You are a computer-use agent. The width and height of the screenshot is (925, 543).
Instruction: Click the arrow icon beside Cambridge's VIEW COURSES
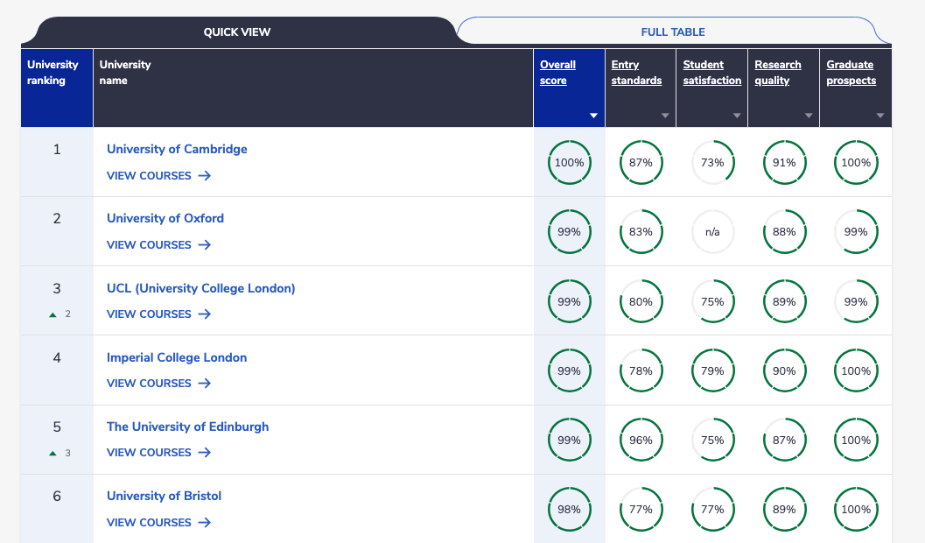tap(206, 175)
